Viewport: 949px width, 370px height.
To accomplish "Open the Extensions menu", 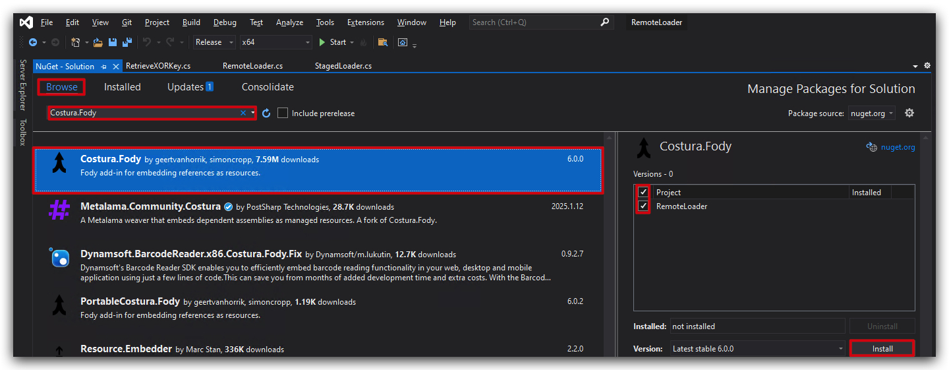I will pos(366,22).
